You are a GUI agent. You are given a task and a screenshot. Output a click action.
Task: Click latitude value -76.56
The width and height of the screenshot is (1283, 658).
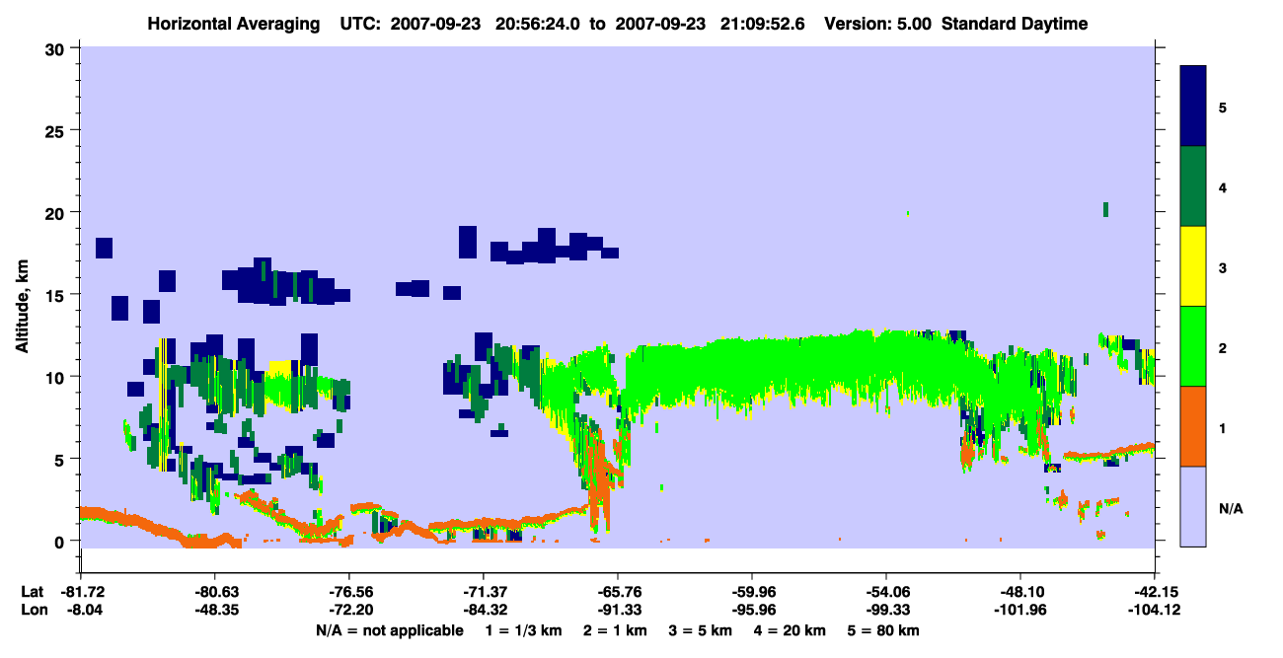[x=349, y=592]
